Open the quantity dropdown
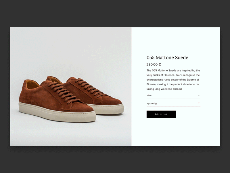 pyautogui.click(x=172, y=103)
